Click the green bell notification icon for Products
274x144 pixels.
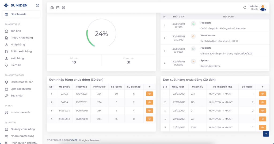click(x=193, y=24)
